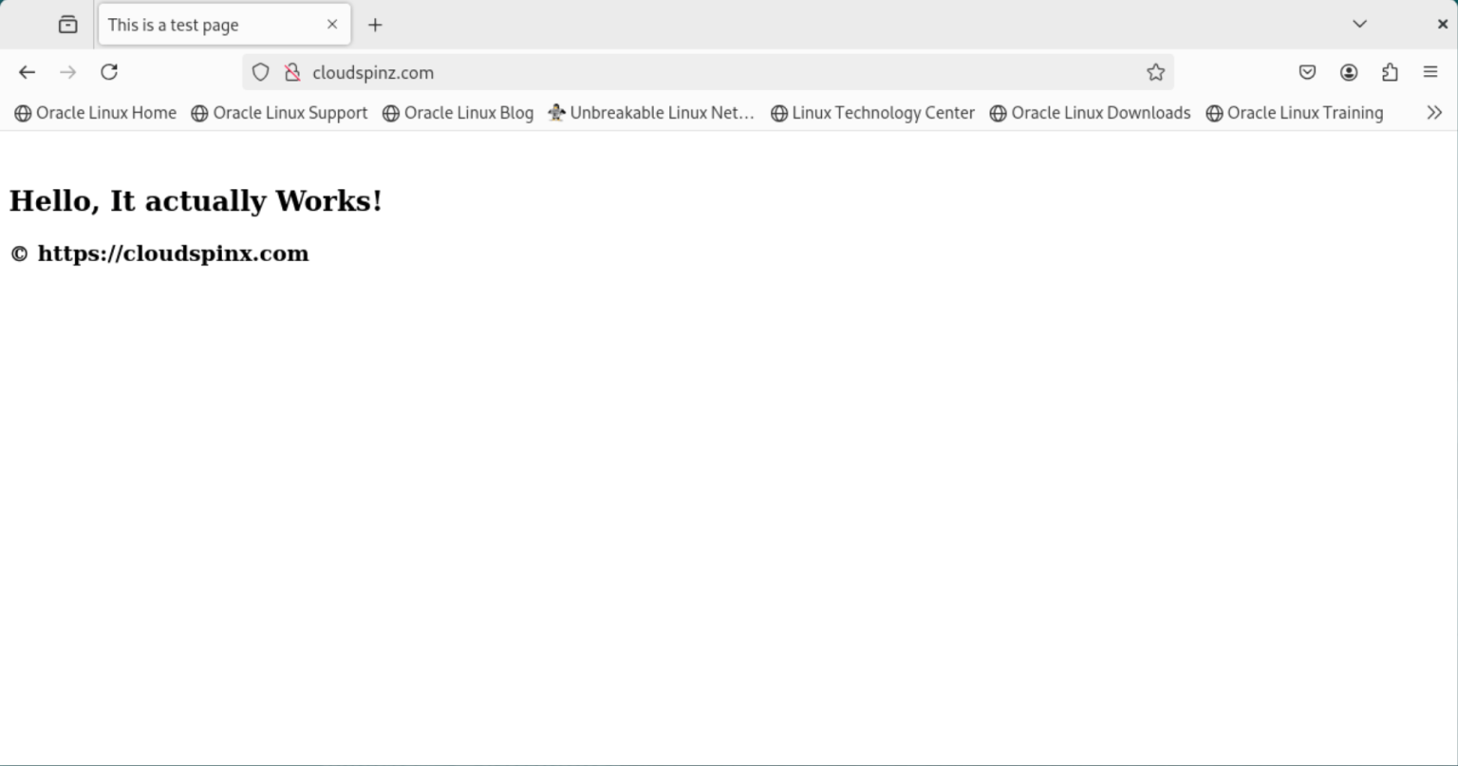The image size is (1458, 766).
Task: Click the tracking protection shield icon
Action: tap(260, 72)
